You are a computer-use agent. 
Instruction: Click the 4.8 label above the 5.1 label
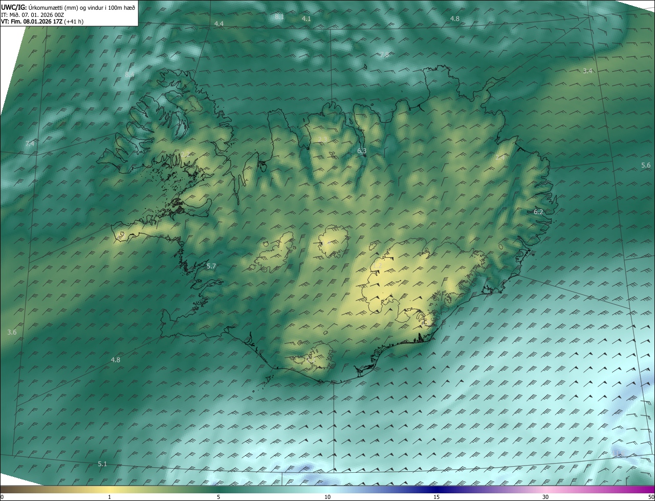[116, 360]
